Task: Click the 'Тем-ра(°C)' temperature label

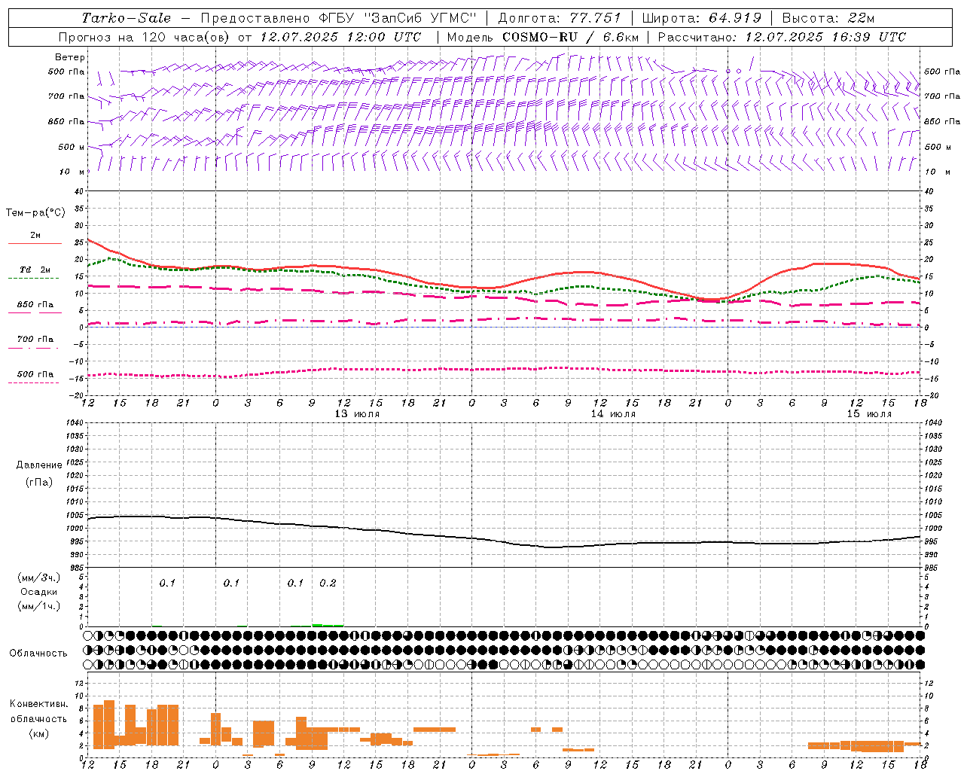Action: pos(35,213)
